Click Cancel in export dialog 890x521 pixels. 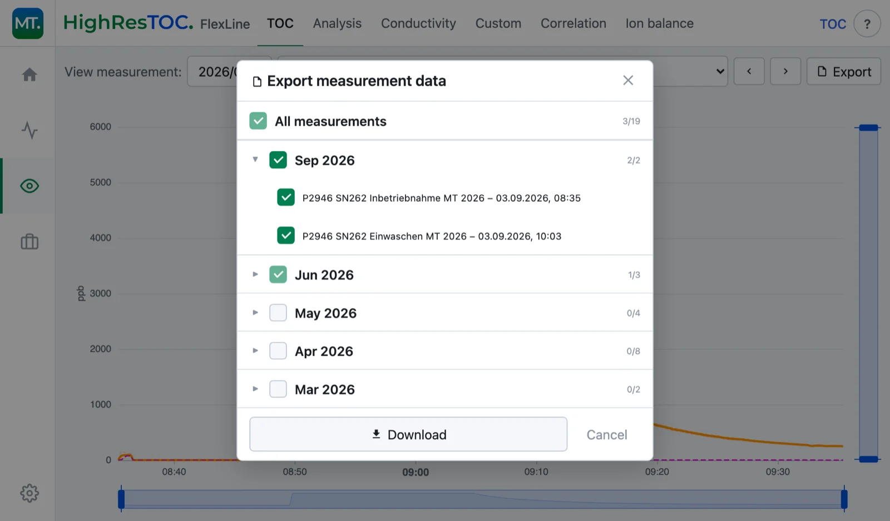tap(607, 435)
